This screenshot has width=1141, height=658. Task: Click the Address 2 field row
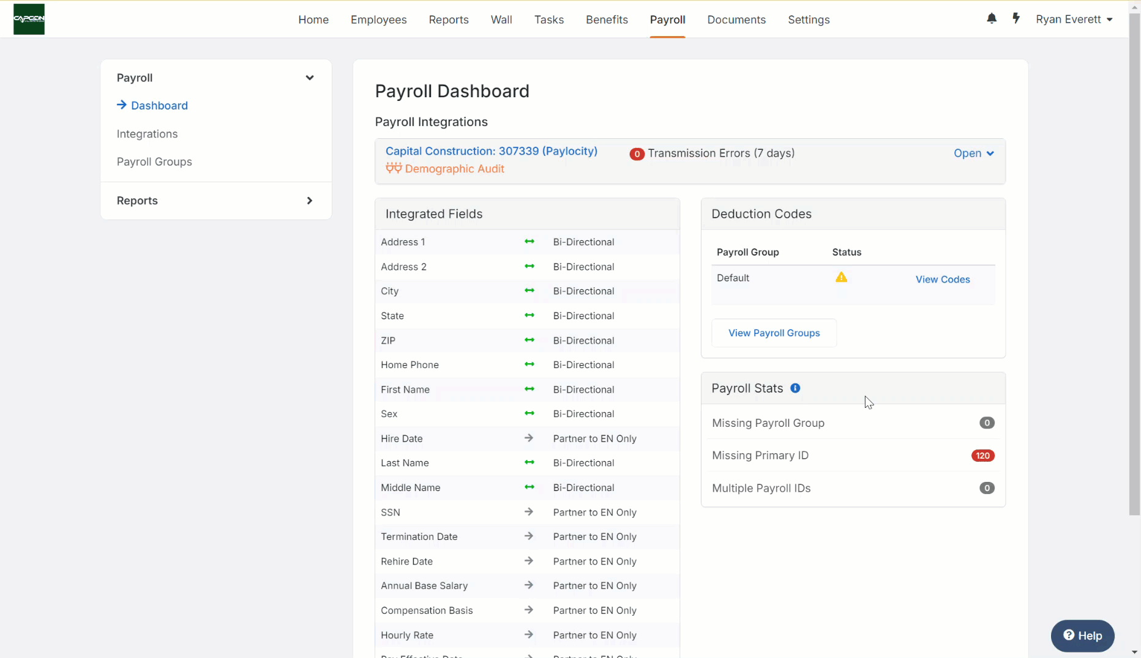click(527, 267)
